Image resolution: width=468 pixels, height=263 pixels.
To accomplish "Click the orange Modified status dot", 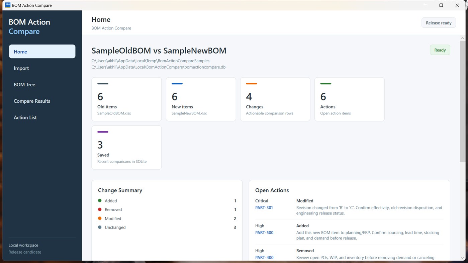I will coord(100,218).
